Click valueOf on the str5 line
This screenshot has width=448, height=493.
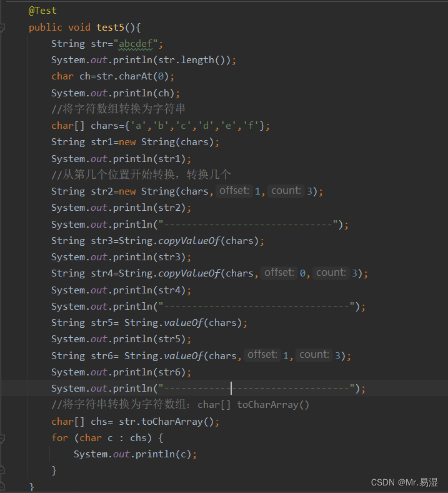point(184,323)
